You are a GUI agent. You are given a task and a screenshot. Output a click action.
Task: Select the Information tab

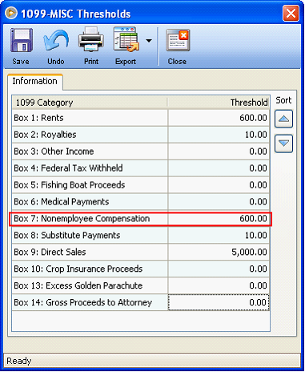click(35, 81)
